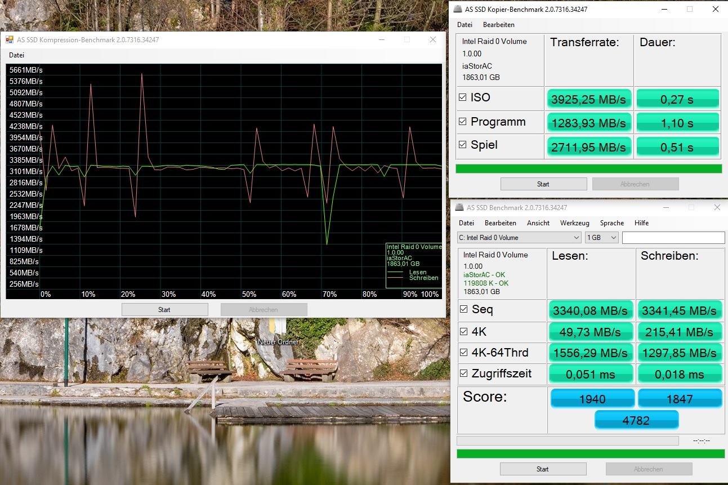Click 4K-64Thrd read value 1556,29 MB/s
The image size is (728, 485).
[591, 353]
